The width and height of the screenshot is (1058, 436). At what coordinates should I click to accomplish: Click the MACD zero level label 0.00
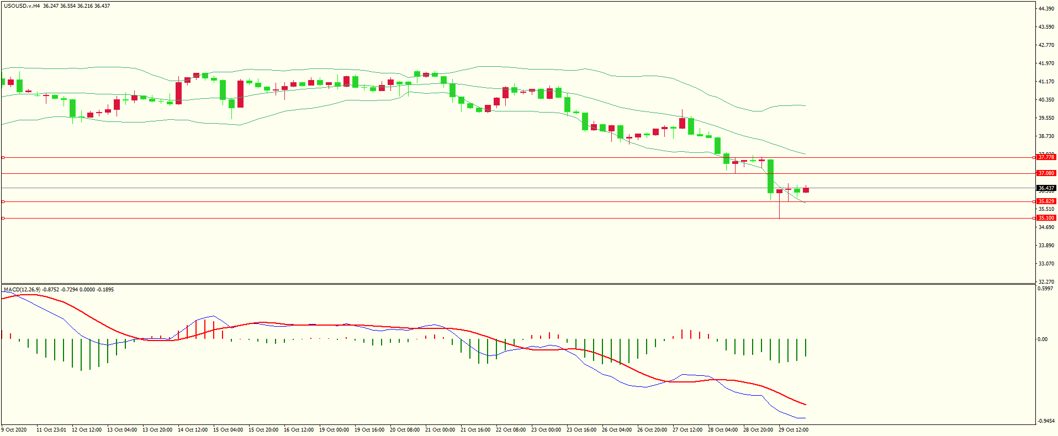pyautogui.click(x=1043, y=339)
